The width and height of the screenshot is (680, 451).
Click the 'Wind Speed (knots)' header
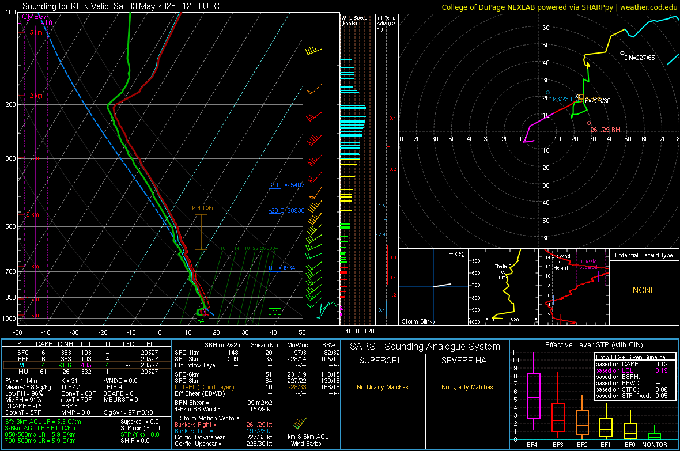[x=354, y=20]
